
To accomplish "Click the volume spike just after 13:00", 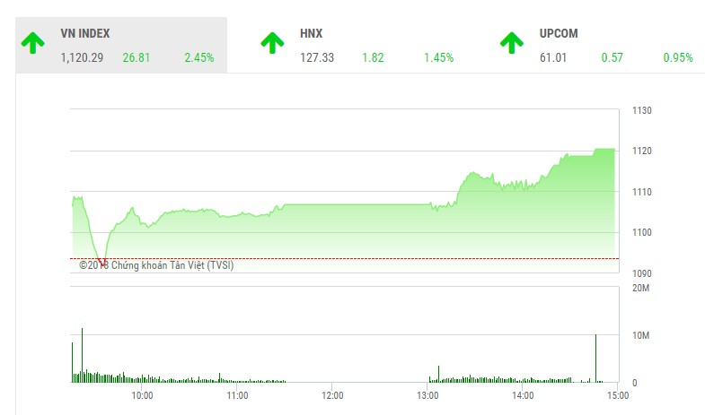I will (x=438, y=374).
